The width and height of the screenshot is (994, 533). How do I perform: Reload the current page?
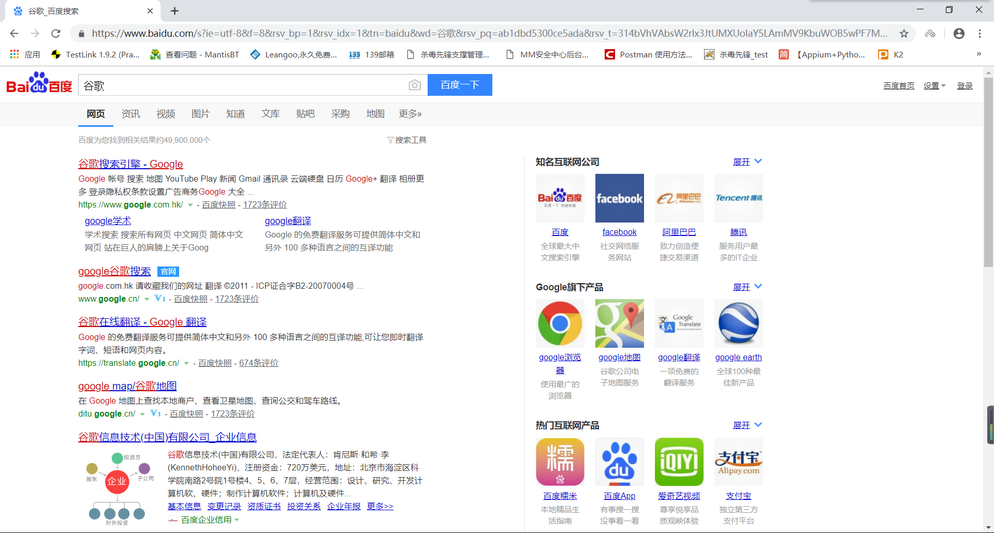[56, 34]
